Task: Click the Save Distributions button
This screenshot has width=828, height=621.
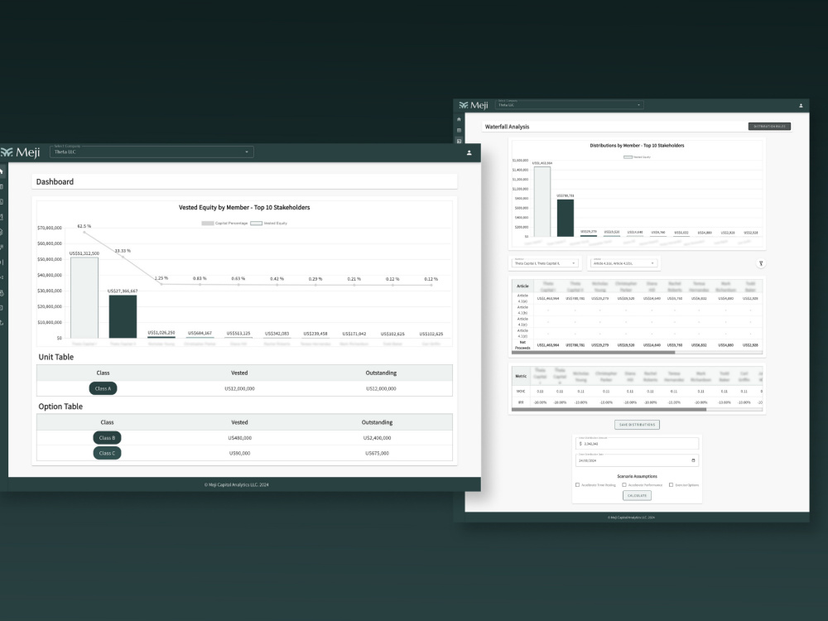Action: (637, 425)
